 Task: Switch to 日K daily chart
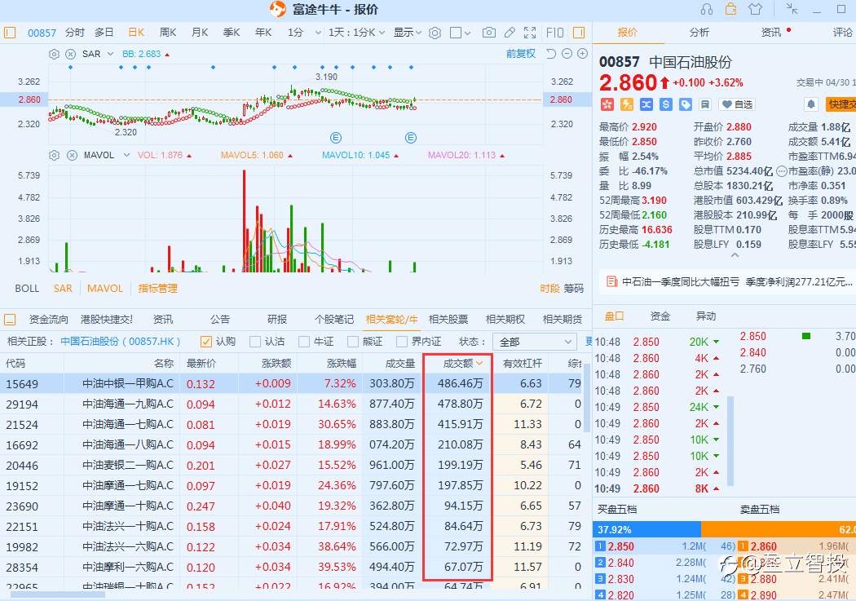pos(136,33)
